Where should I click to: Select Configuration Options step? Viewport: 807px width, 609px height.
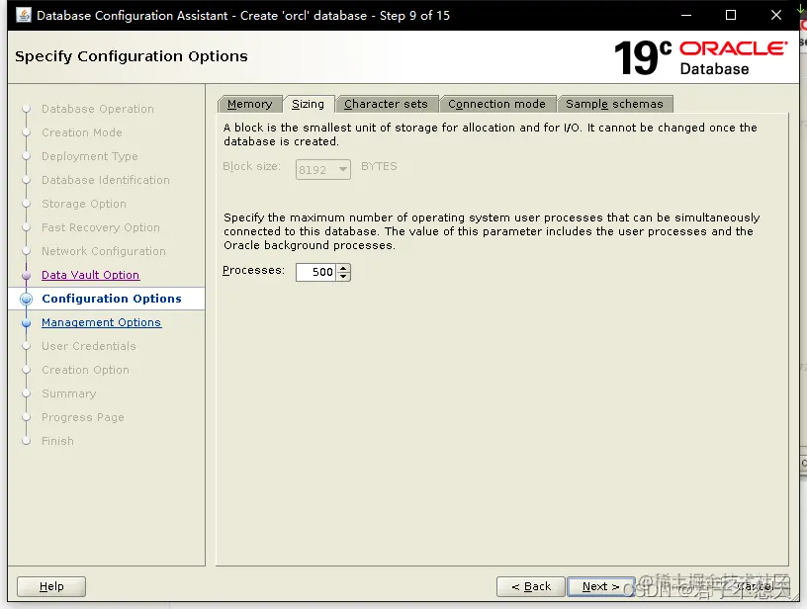tap(112, 299)
